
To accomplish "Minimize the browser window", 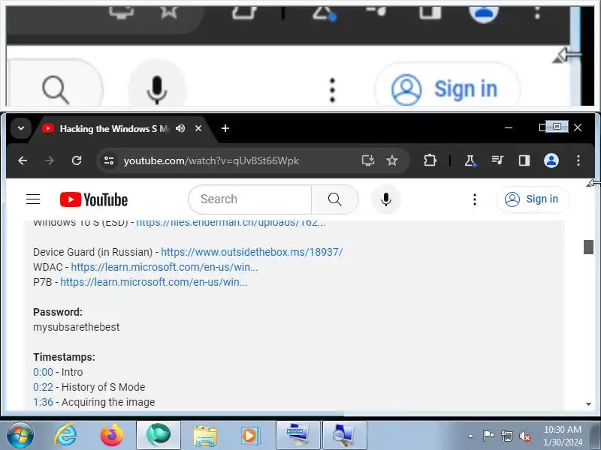I will (509, 127).
